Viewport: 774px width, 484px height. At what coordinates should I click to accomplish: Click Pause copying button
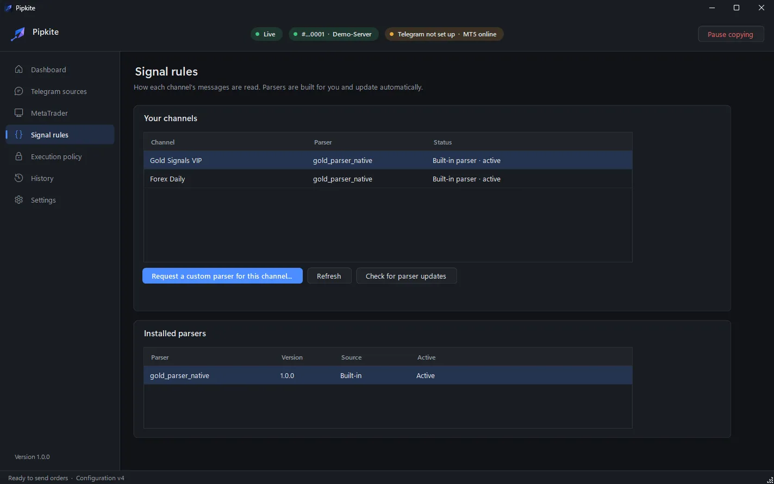(731, 34)
